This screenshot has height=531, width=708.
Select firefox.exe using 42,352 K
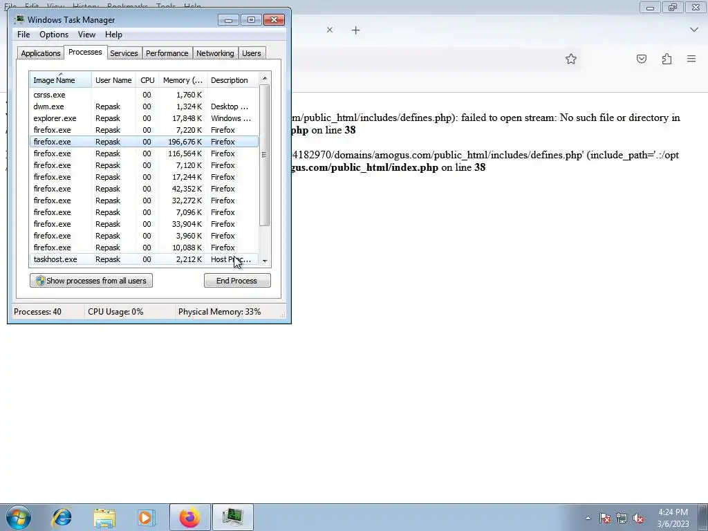(144, 189)
